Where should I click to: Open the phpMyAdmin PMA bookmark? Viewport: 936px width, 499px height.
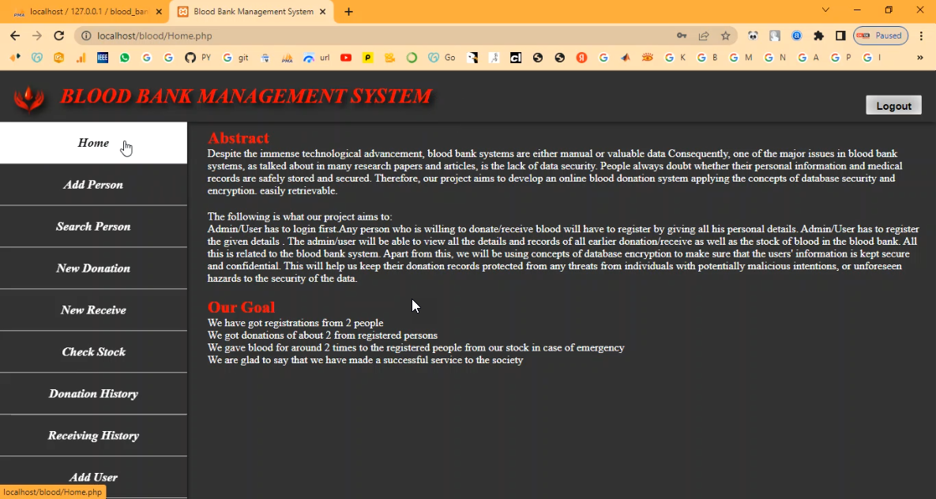click(288, 58)
